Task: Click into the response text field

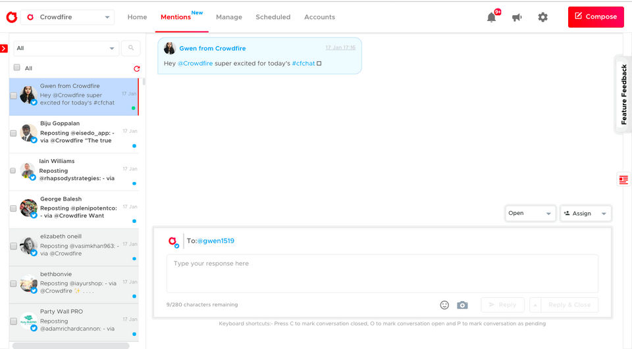Action: pos(382,273)
